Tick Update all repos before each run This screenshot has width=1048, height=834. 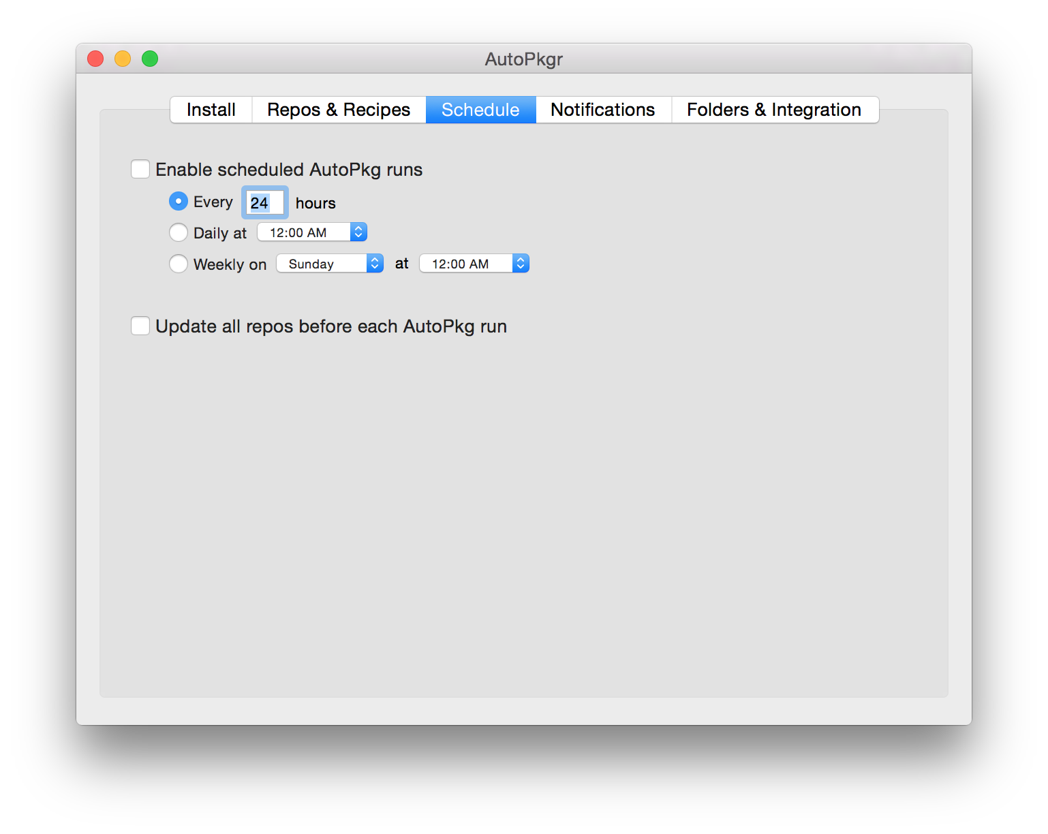140,326
